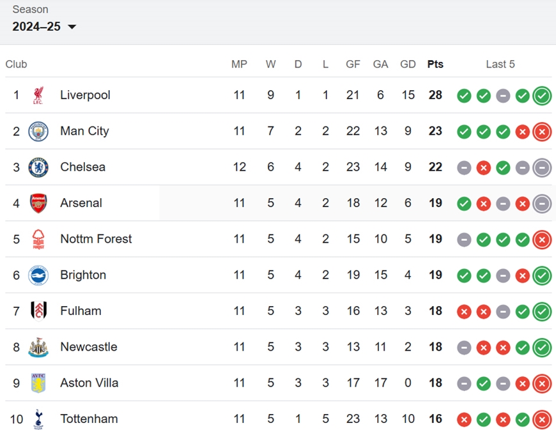Click the Liverpool club crest
Viewport: 556px width, 430px height.
pyautogui.click(x=38, y=95)
